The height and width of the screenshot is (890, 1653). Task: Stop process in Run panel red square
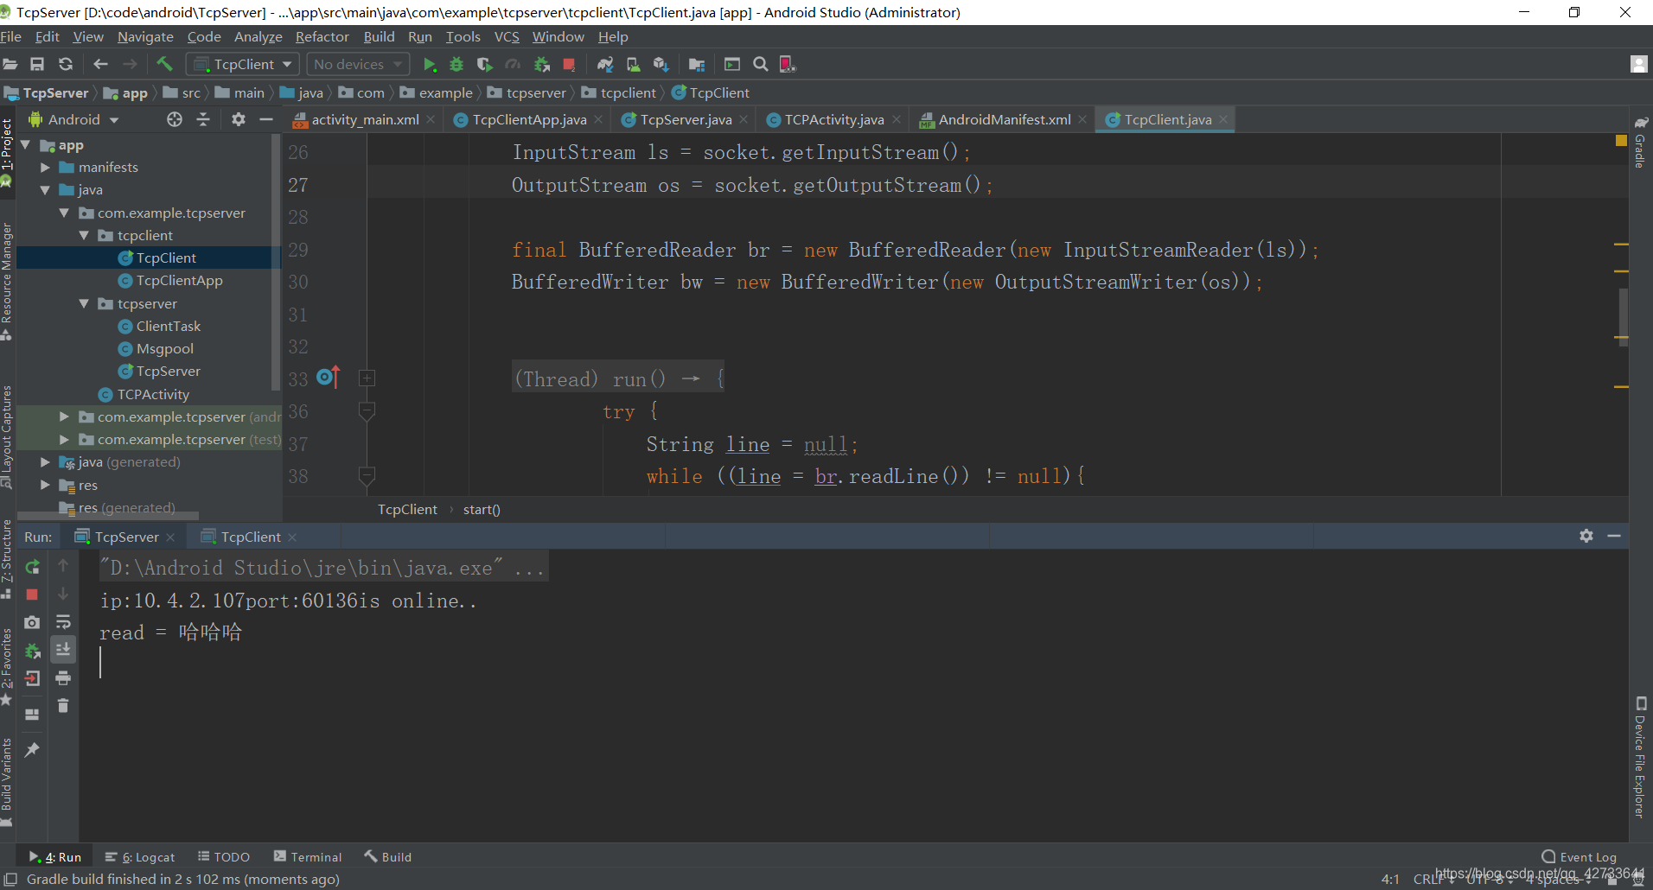point(32,594)
